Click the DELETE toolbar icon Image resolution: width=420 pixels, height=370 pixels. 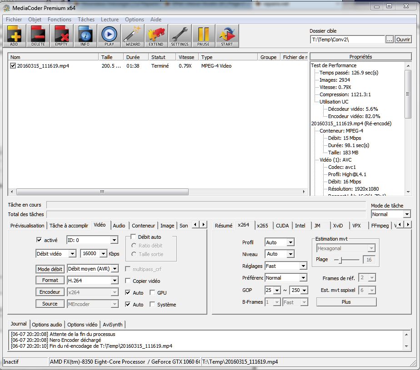[x=38, y=36]
